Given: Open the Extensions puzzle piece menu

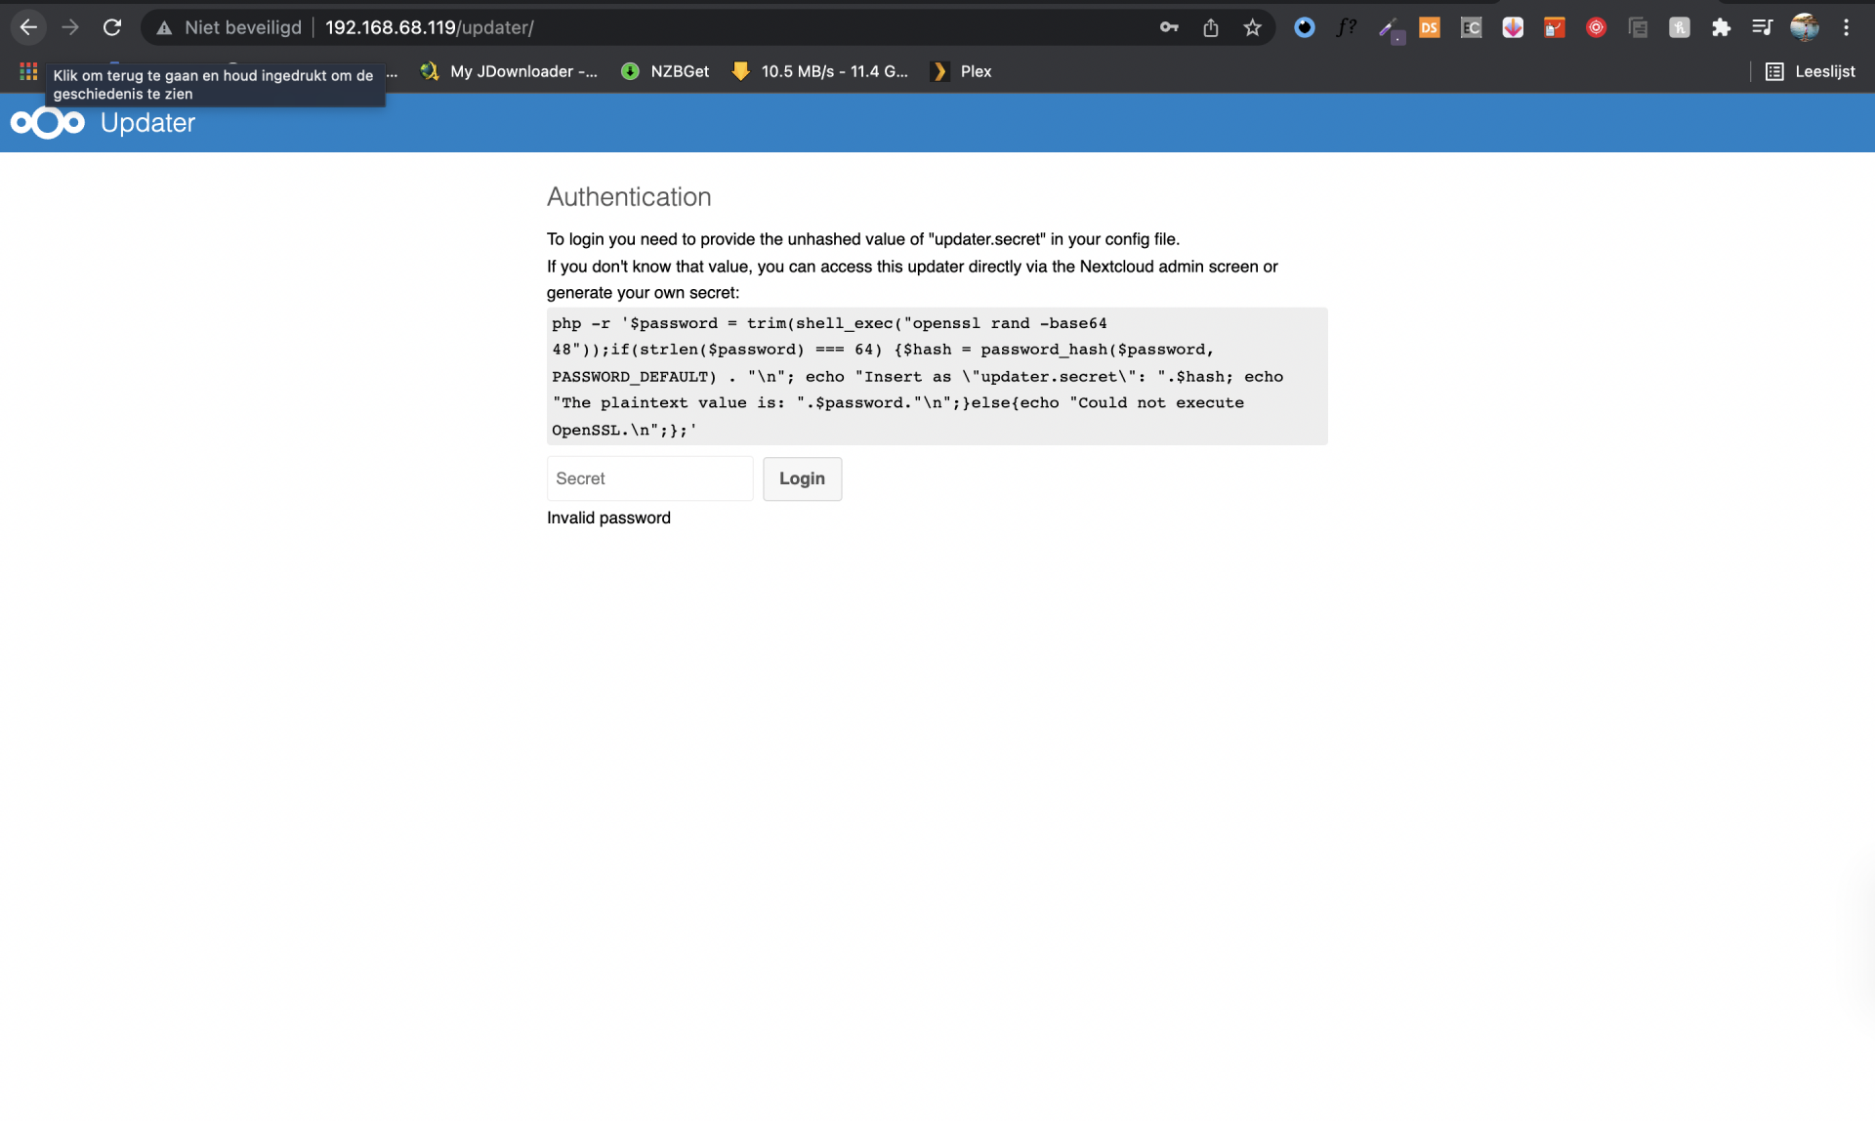Looking at the screenshot, I should pyautogui.click(x=1722, y=27).
